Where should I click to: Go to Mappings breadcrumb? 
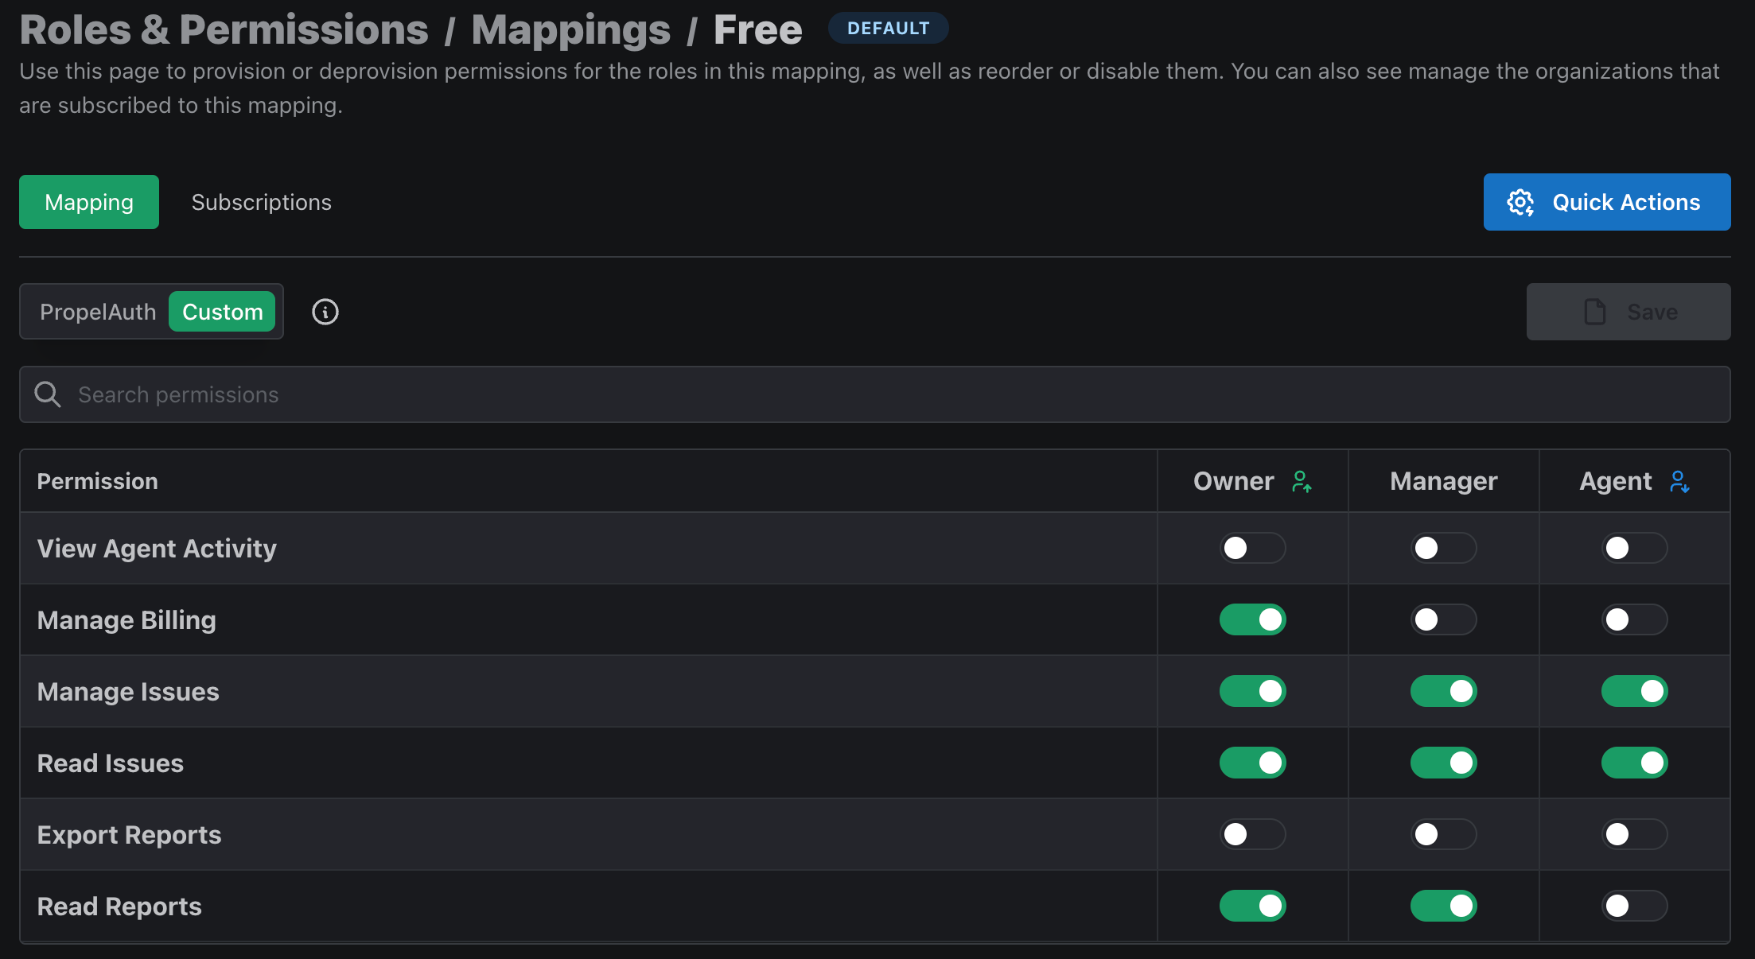570,29
